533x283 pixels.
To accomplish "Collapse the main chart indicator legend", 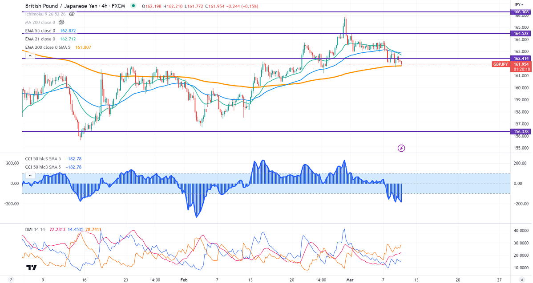I will point(30,56).
